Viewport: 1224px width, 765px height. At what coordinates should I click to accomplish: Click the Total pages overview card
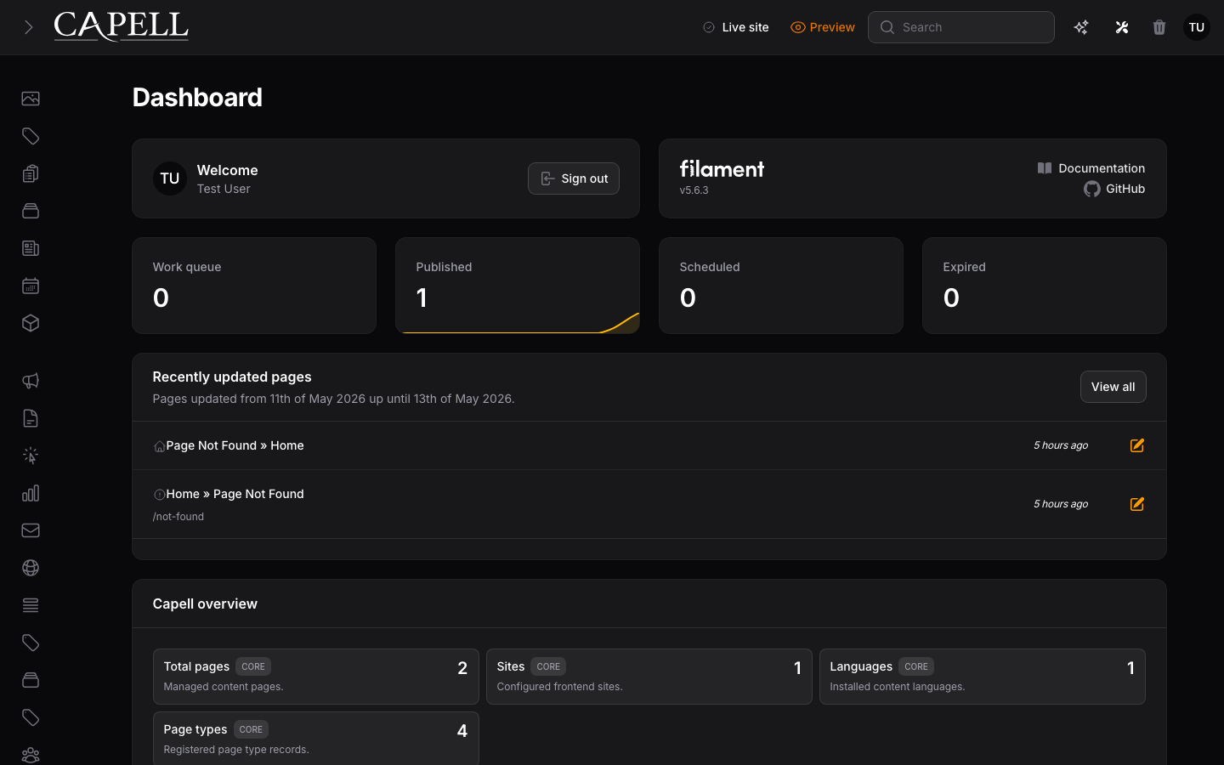[x=316, y=677]
